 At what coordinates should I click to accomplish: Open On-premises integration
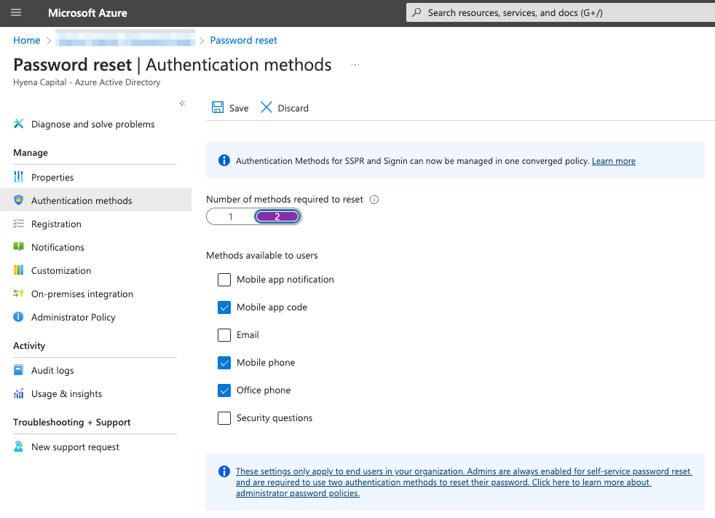(82, 294)
